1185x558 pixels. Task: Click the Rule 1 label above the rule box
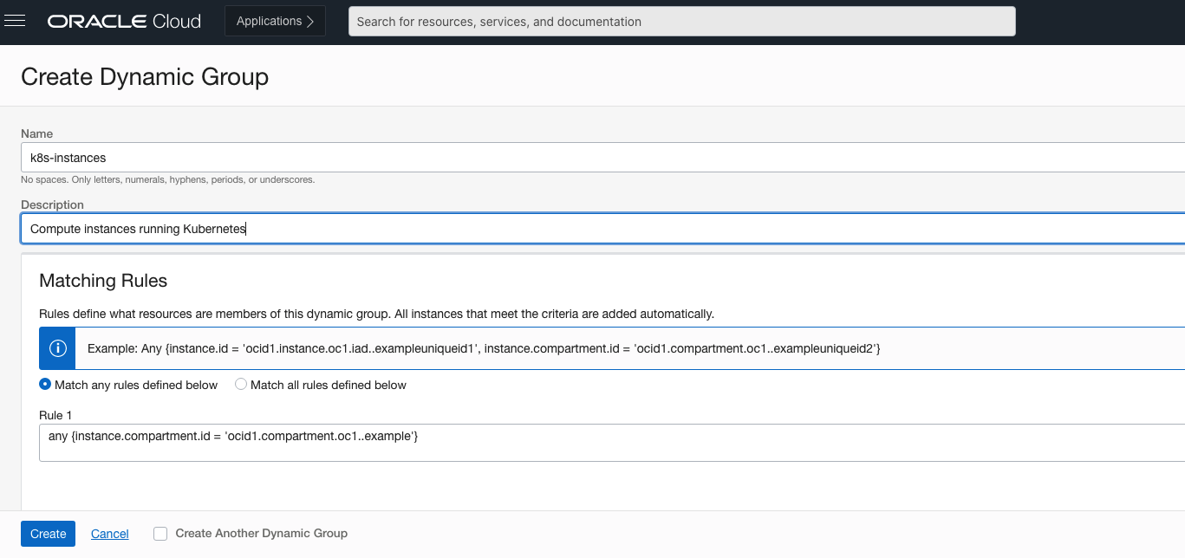pos(55,415)
